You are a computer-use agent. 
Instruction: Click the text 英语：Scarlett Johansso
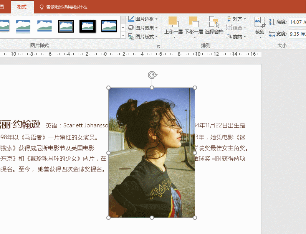tap(77, 125)
